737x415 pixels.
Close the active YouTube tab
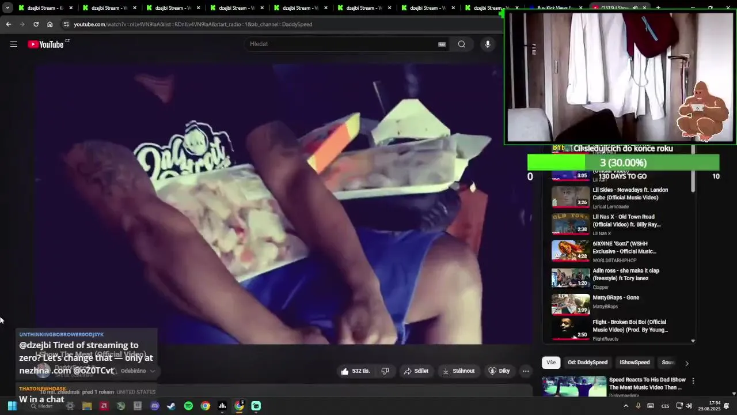[644, 8]
